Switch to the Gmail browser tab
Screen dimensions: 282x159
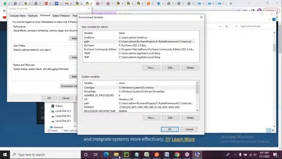67,4
